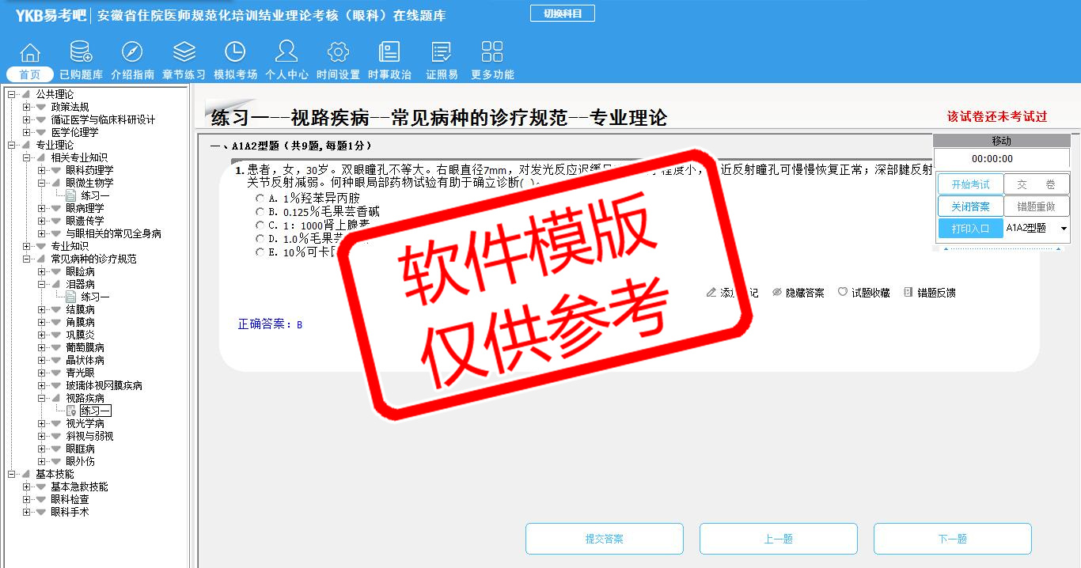Open the 模拟考场 clock icon

235,53
